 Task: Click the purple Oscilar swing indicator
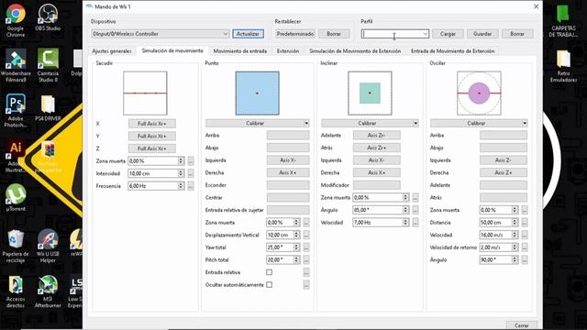coord(479,93)
